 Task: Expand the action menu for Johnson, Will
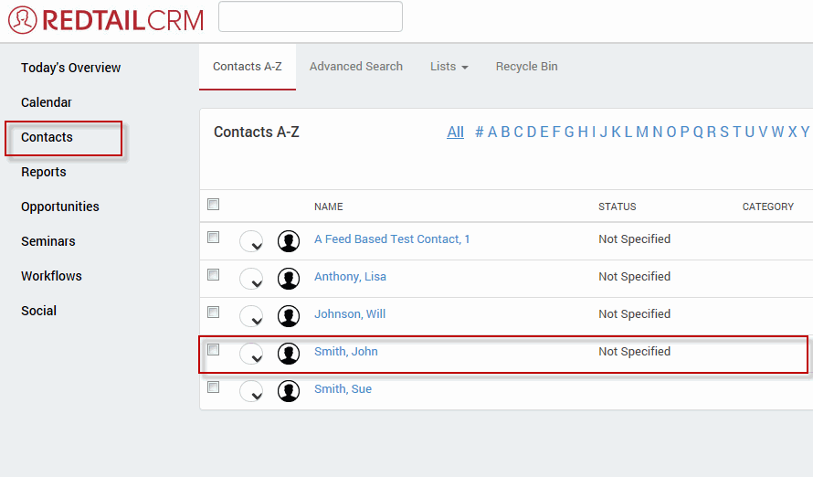pyautogui.click(x=251, y=316)
